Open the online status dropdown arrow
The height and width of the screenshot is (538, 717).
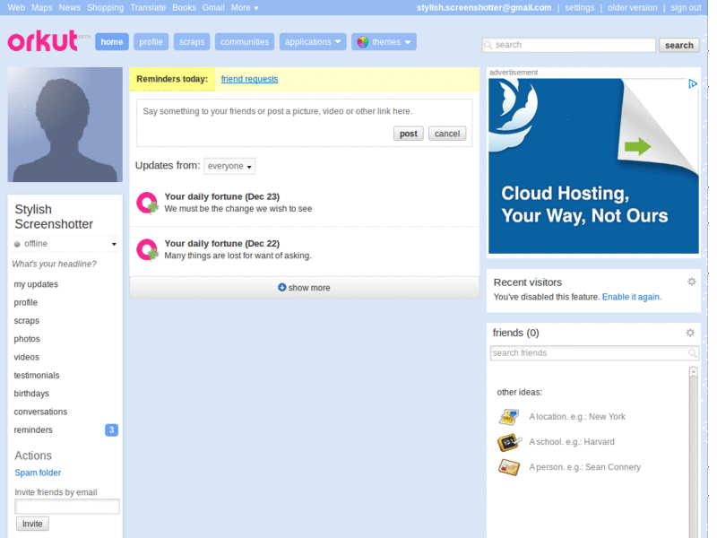point(114,244)
